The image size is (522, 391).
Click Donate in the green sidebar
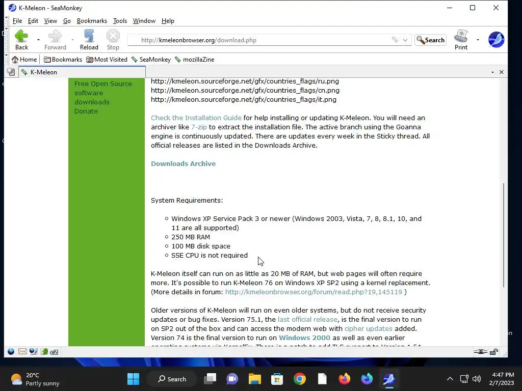pyautogui.click(x=86, y=111)
